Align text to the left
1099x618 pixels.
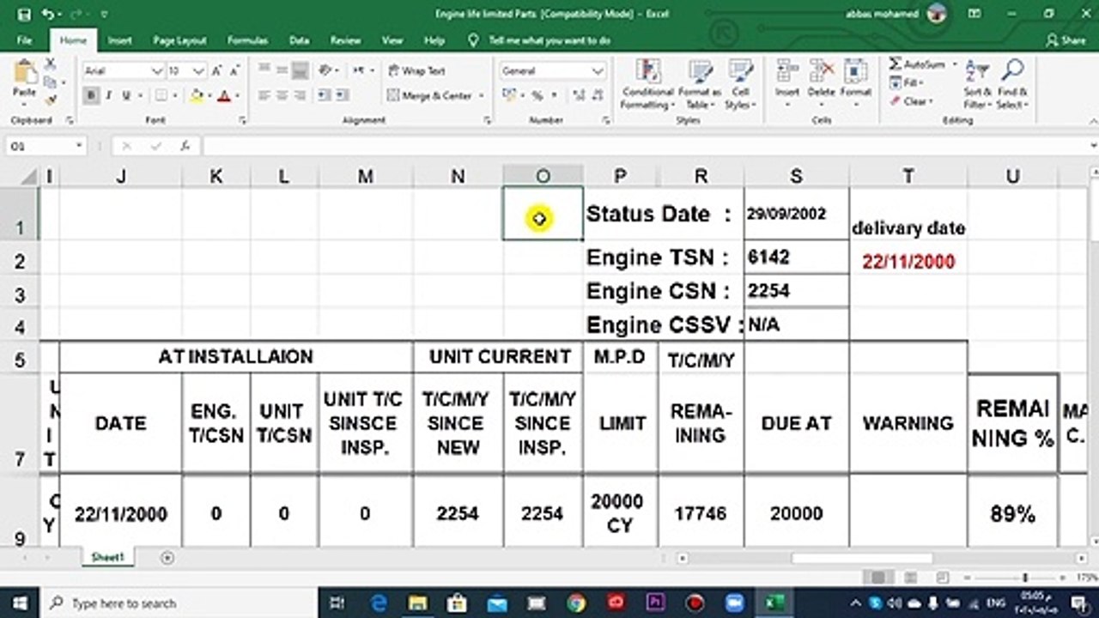tap(264, 96)
